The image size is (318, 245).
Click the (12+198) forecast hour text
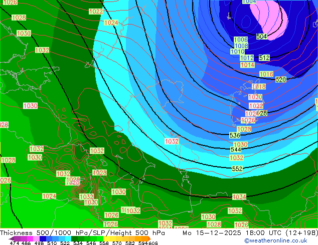coord(302,233)
